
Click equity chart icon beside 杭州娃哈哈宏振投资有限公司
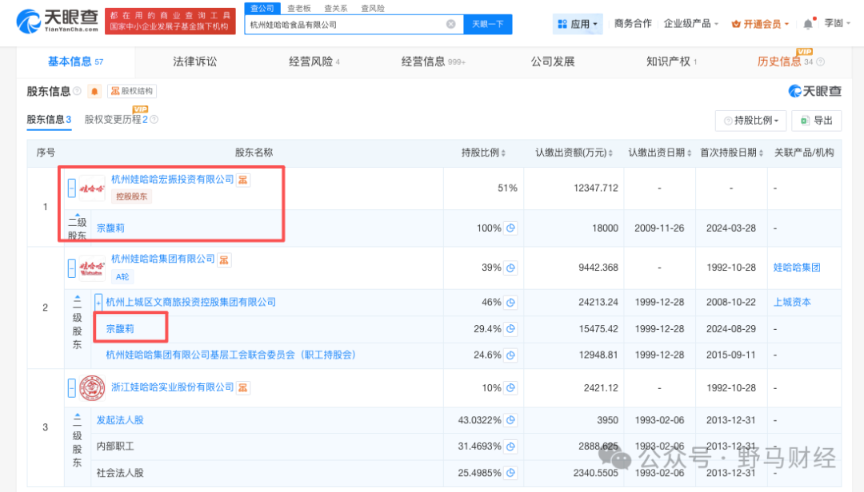pyautogui.click(x=243, y=180)
